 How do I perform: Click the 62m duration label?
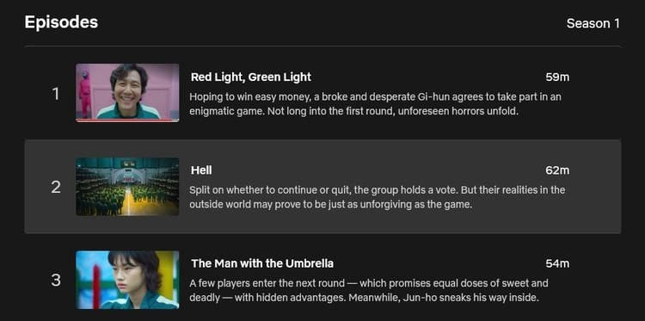557,170
